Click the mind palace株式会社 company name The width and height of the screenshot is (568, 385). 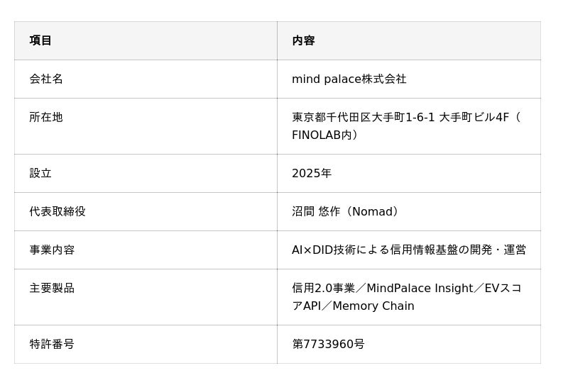coord(349,79)
